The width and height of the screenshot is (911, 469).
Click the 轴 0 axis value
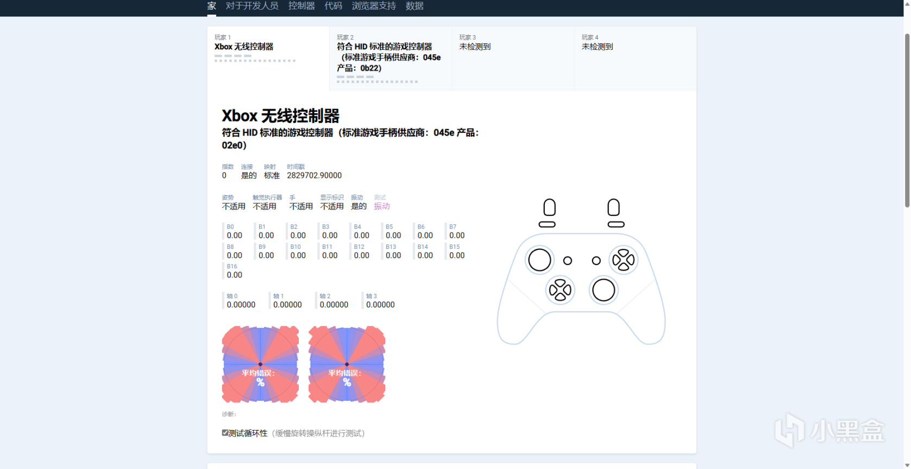click(x=241, y=305)
